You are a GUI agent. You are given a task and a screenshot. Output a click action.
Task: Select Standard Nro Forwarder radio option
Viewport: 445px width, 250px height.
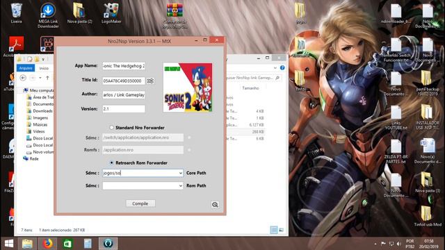[x=111, y=128]
